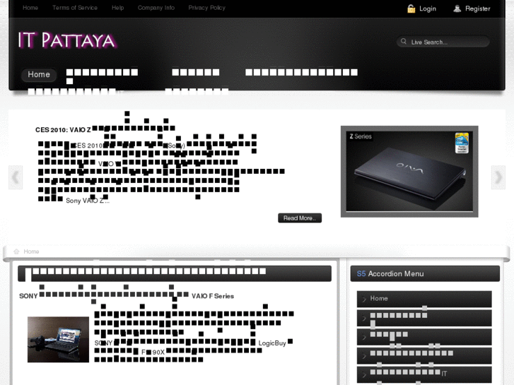Click the LogicBuy text in article

tap(272, 343)
